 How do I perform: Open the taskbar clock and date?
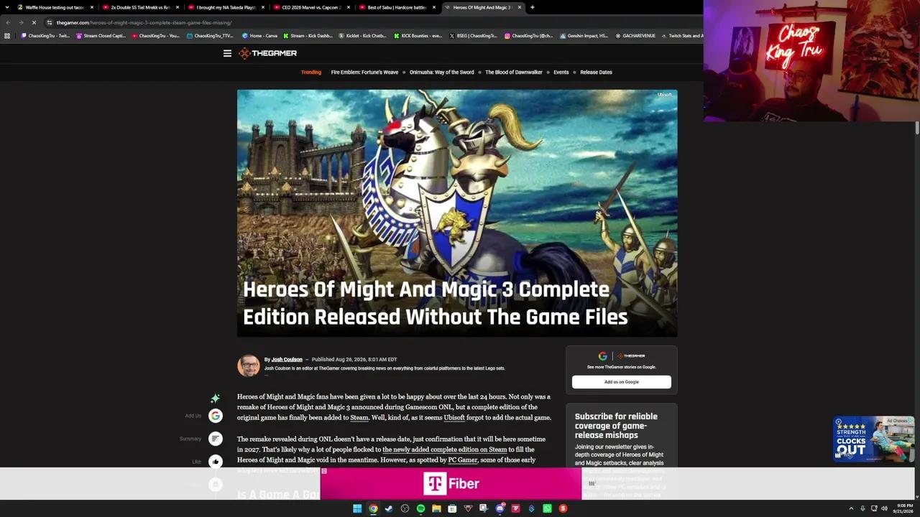coord(904,508)
